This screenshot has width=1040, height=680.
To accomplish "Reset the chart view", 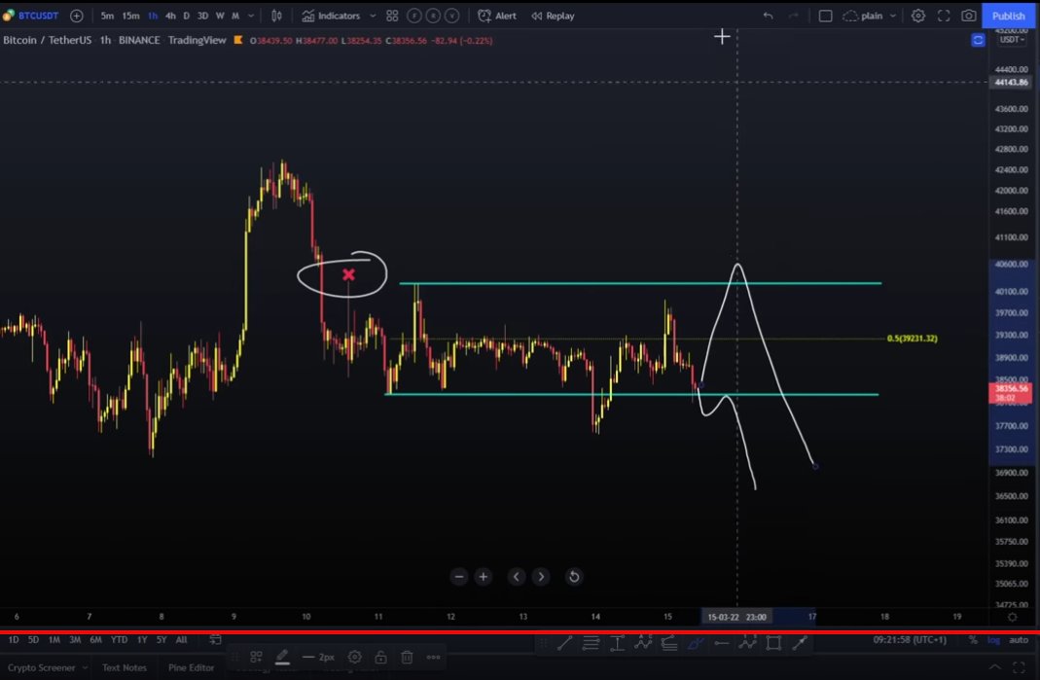I will (574, 577).
